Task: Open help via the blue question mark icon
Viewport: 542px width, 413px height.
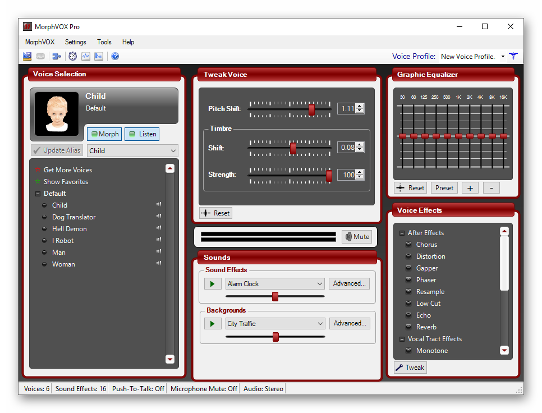Action: click(115, 56)
